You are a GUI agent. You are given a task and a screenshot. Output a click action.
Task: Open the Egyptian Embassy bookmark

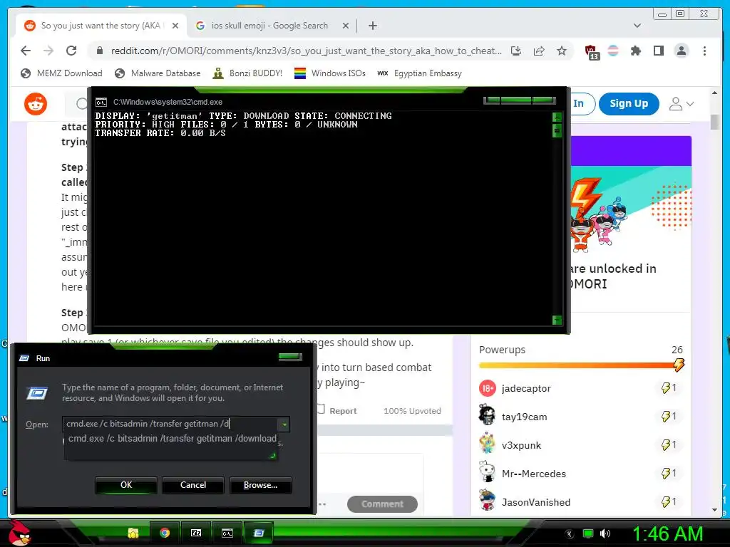click(x=419, y=73)
